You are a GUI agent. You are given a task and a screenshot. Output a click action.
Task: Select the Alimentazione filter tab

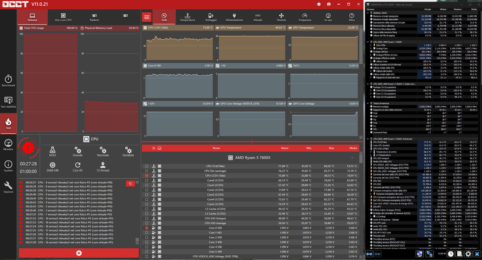click(x=234, y=17)
